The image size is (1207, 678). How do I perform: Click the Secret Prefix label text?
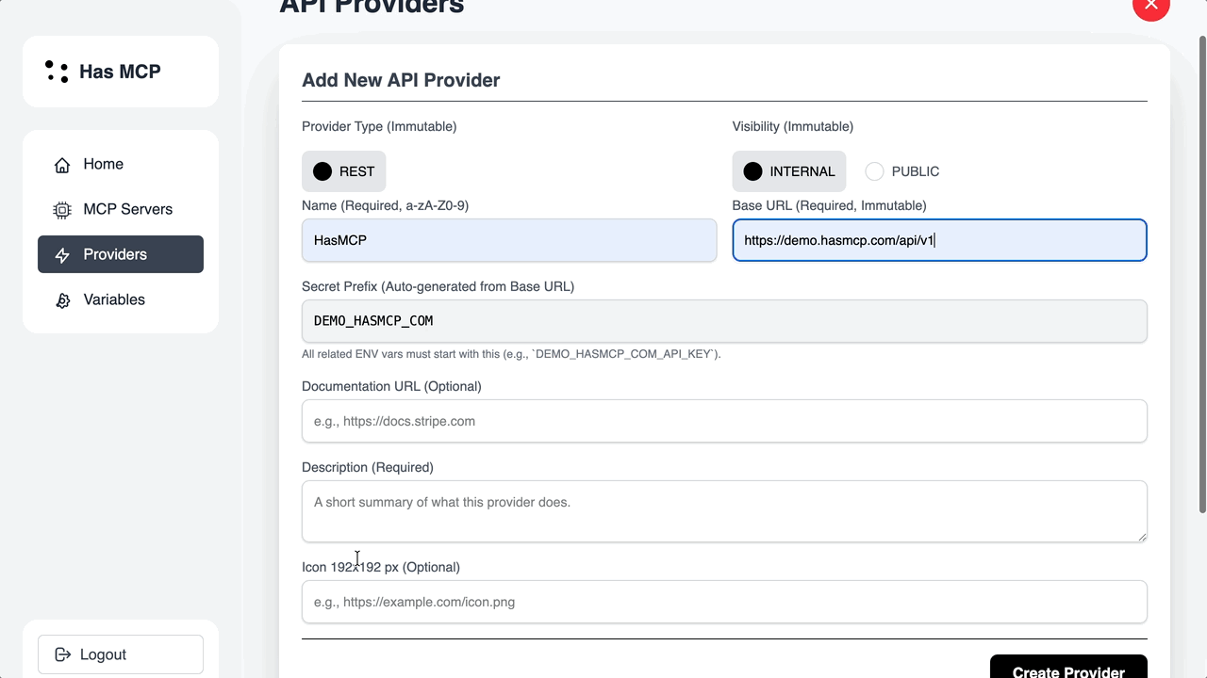tap(438, 286)
